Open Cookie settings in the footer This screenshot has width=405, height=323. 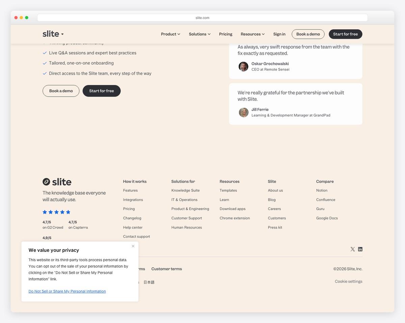[348, 281]
